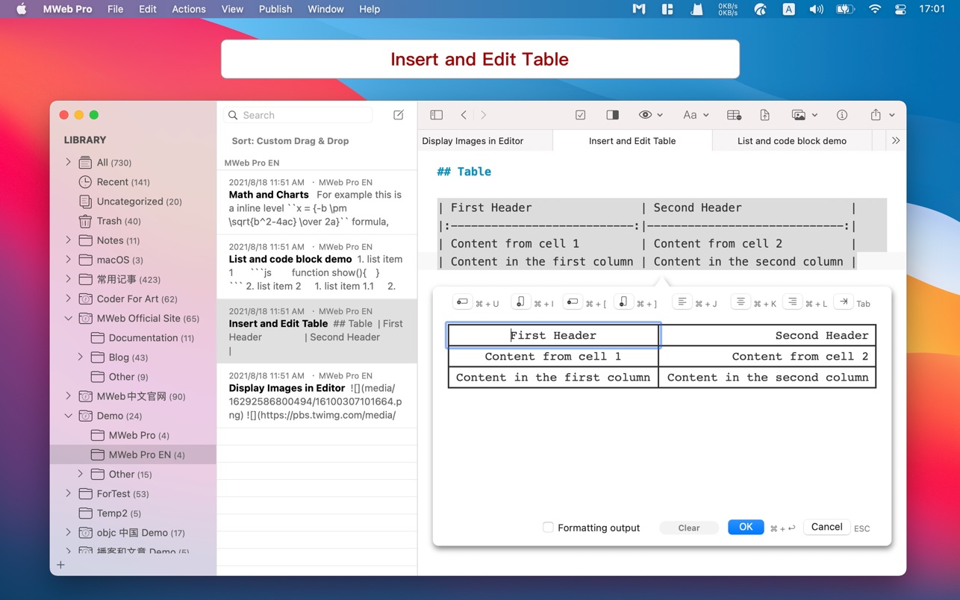Toggle the sidebar panel icon
The height and width of the screenshot is (600, 960).
pyautogui.click(x=437, y=115)
